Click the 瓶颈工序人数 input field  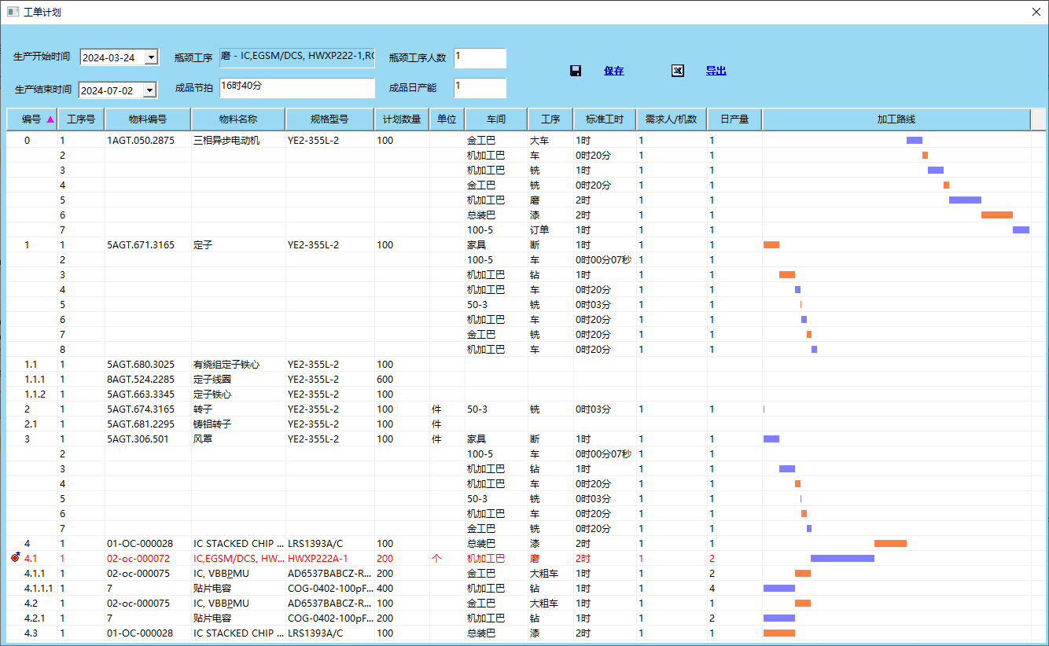[480, 58]
